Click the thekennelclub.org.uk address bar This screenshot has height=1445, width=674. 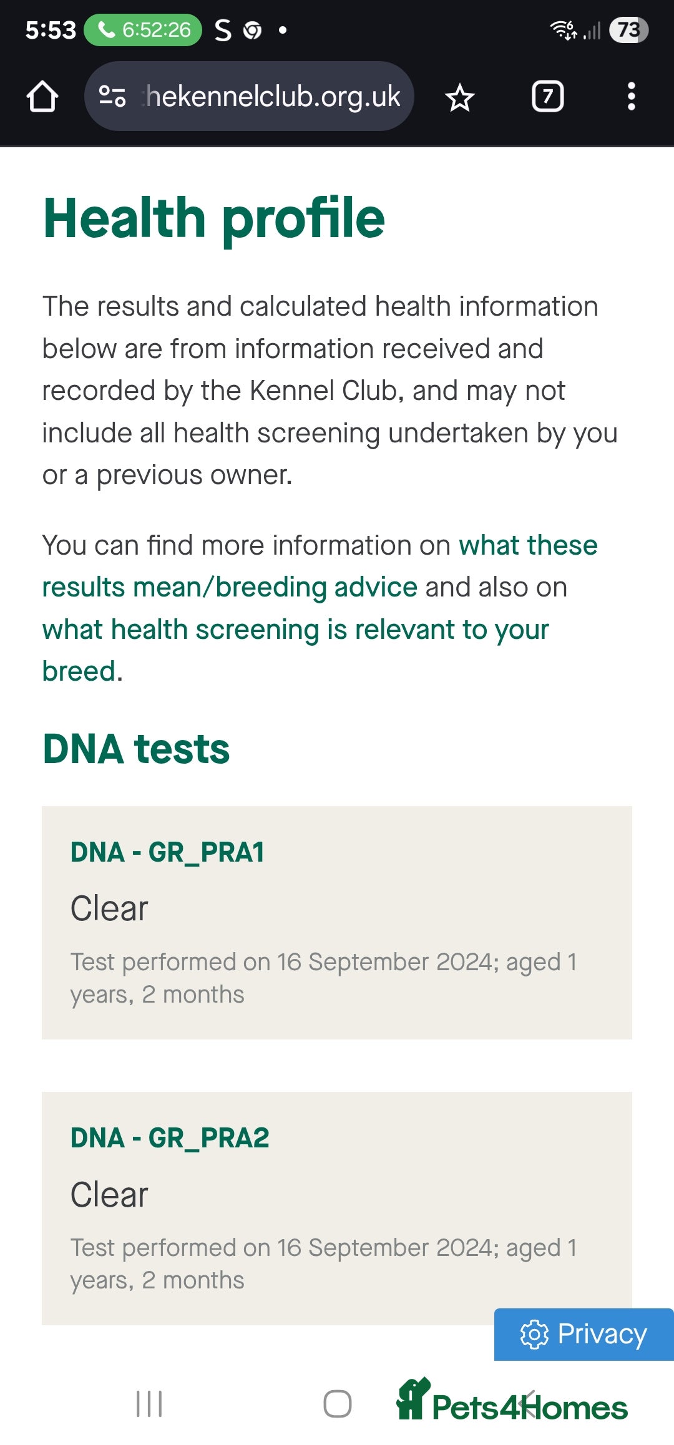coord(249,96)
